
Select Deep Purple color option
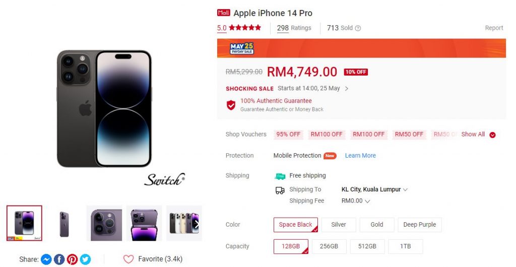tap(420, 225)
